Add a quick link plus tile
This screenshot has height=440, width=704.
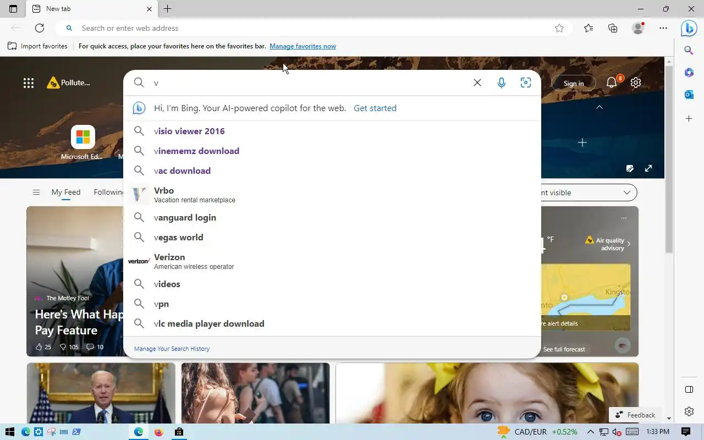click(582, 142)
